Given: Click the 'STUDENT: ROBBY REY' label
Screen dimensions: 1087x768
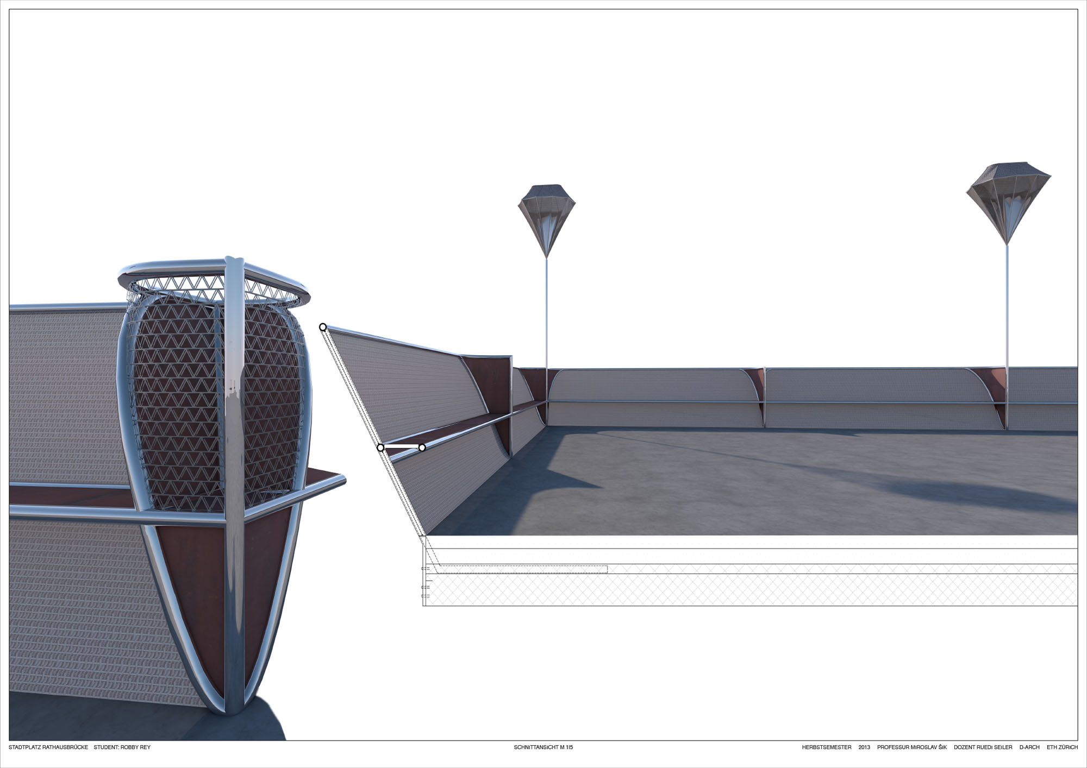Looking at the screenshot, I should (122, 747).
